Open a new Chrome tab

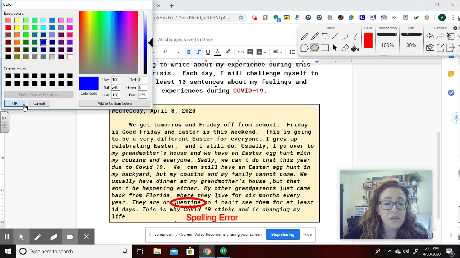171,6
